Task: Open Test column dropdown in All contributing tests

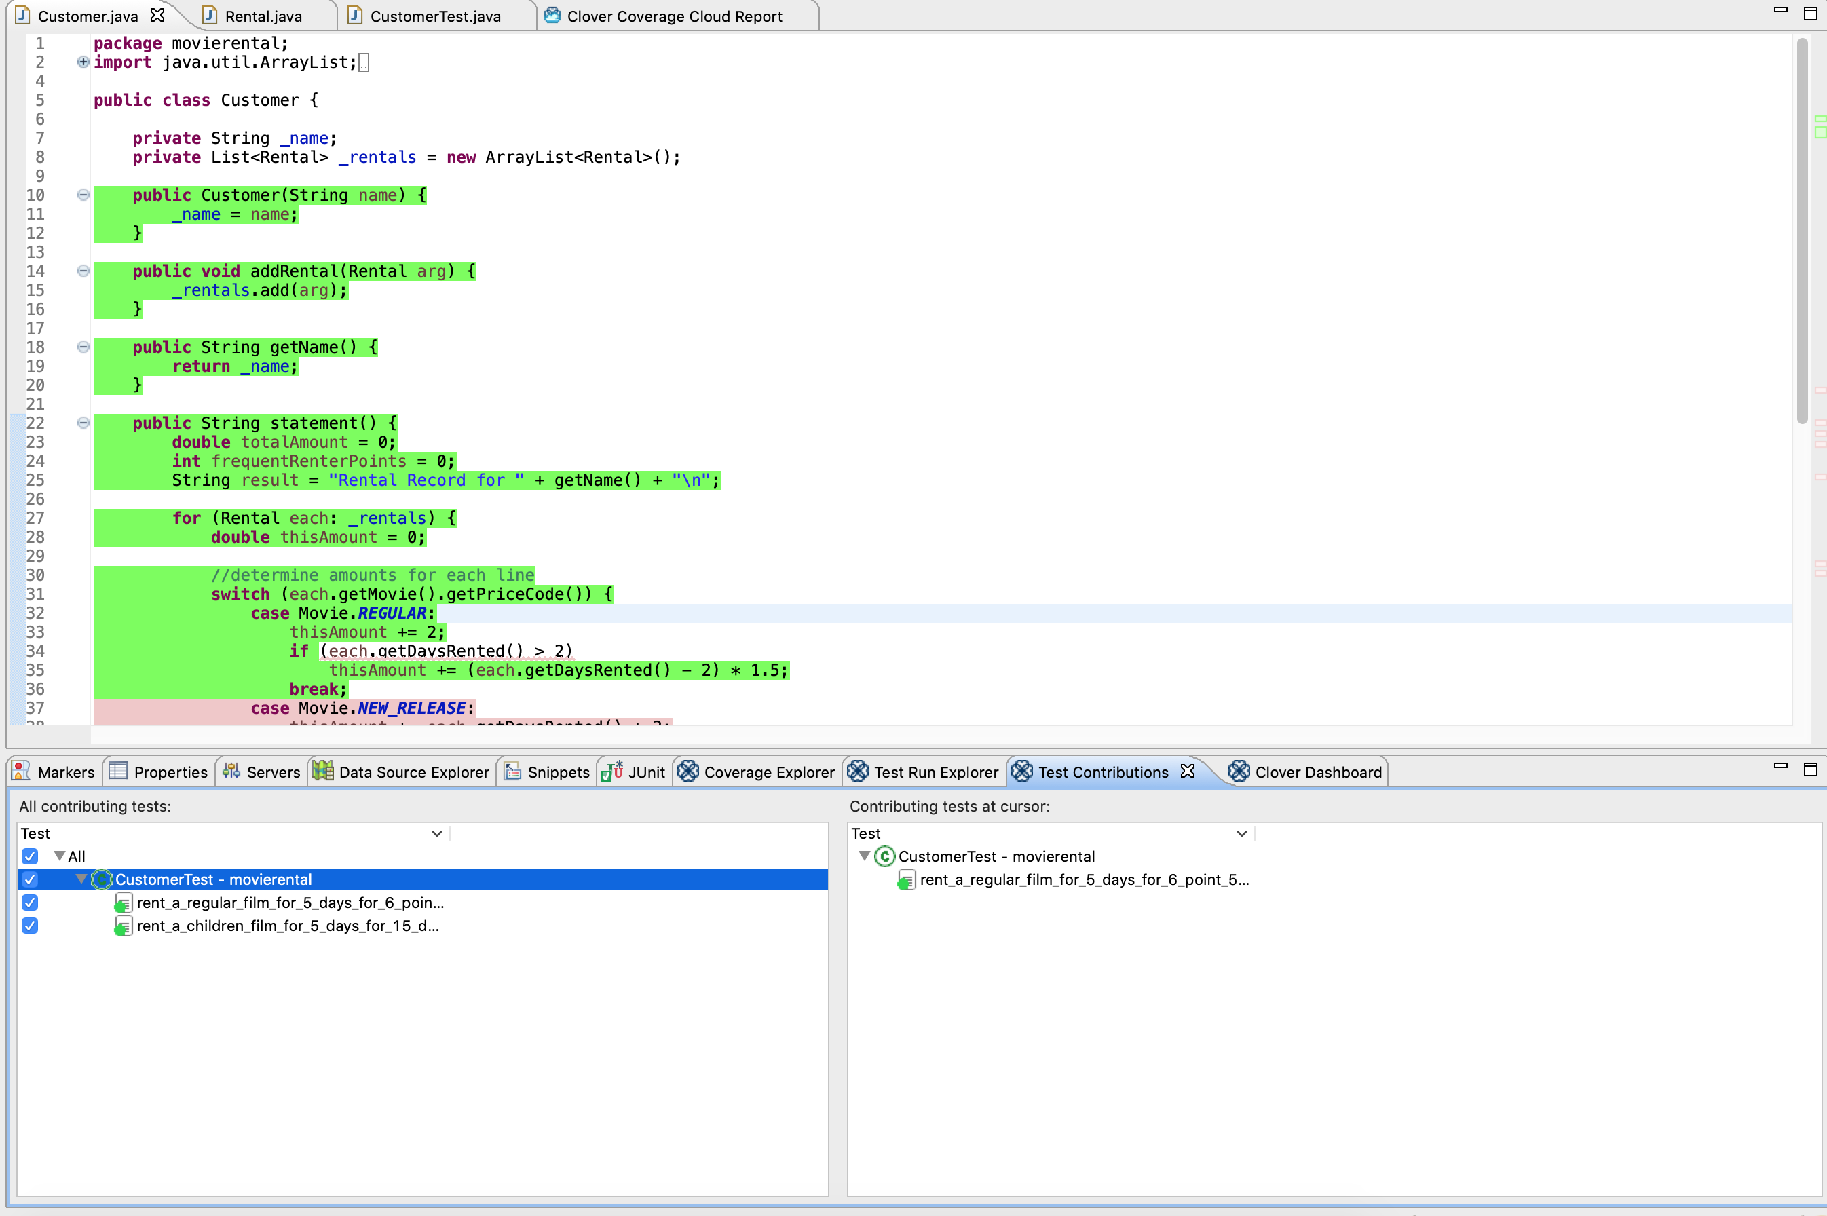Action: 436,834
